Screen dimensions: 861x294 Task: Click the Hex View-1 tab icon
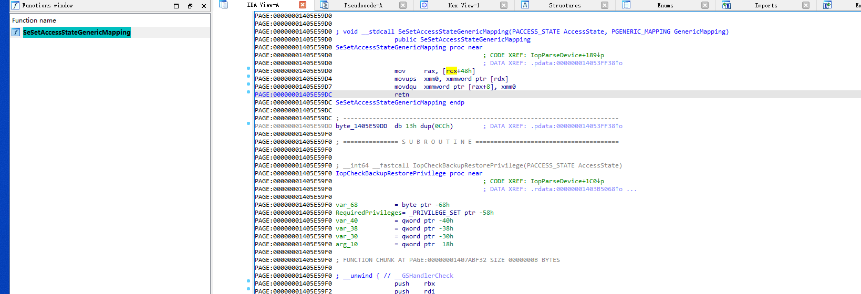(x=424, y=5)
